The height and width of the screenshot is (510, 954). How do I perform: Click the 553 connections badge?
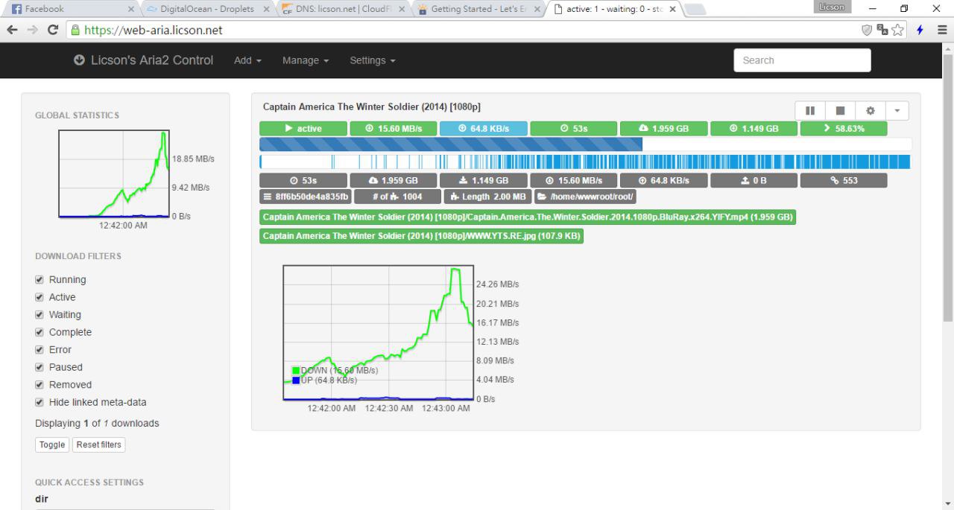pyautogui.click(x=844, y=180)
